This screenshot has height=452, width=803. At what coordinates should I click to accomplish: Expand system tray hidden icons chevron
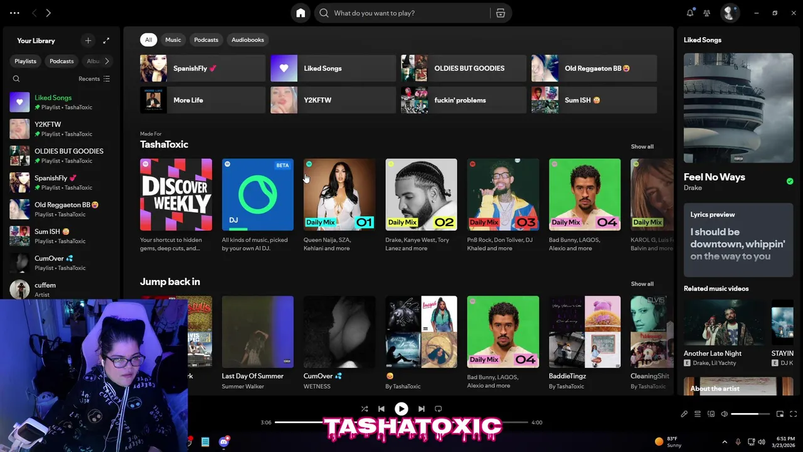(x=725, y=442)
